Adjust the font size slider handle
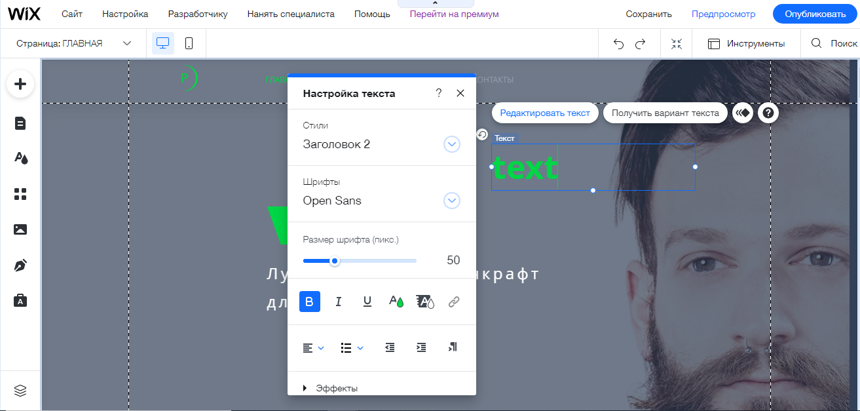This screenshot has height=411, width=860. pyautogui.click(x=335, y=261)
